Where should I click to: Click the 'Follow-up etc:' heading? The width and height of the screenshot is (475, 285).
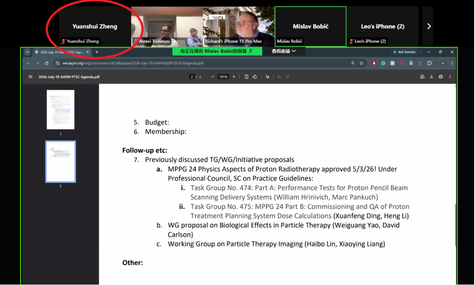145,150
